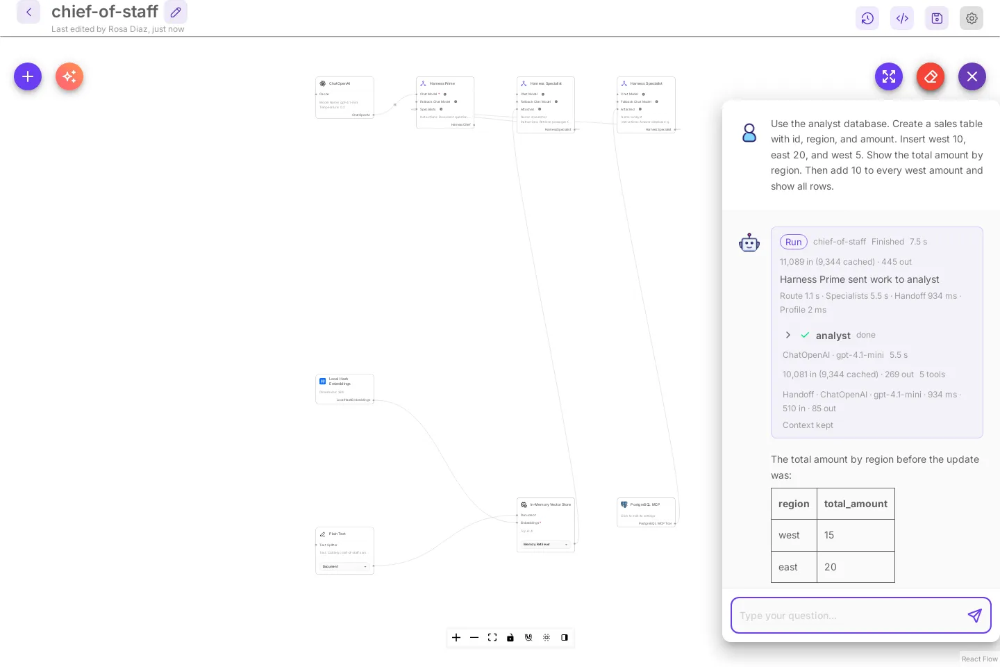The width and height of the screenshot is (1000, 667).
Task: Open the orange sparkle generate button
Action: (x=69, y=76)
